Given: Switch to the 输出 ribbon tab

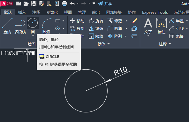Looking at the screenshot, I should click(96, 12).
